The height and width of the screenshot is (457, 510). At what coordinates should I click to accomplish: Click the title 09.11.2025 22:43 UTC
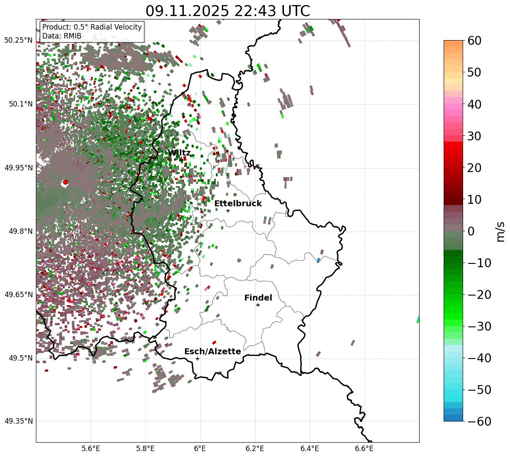point(228,11)
